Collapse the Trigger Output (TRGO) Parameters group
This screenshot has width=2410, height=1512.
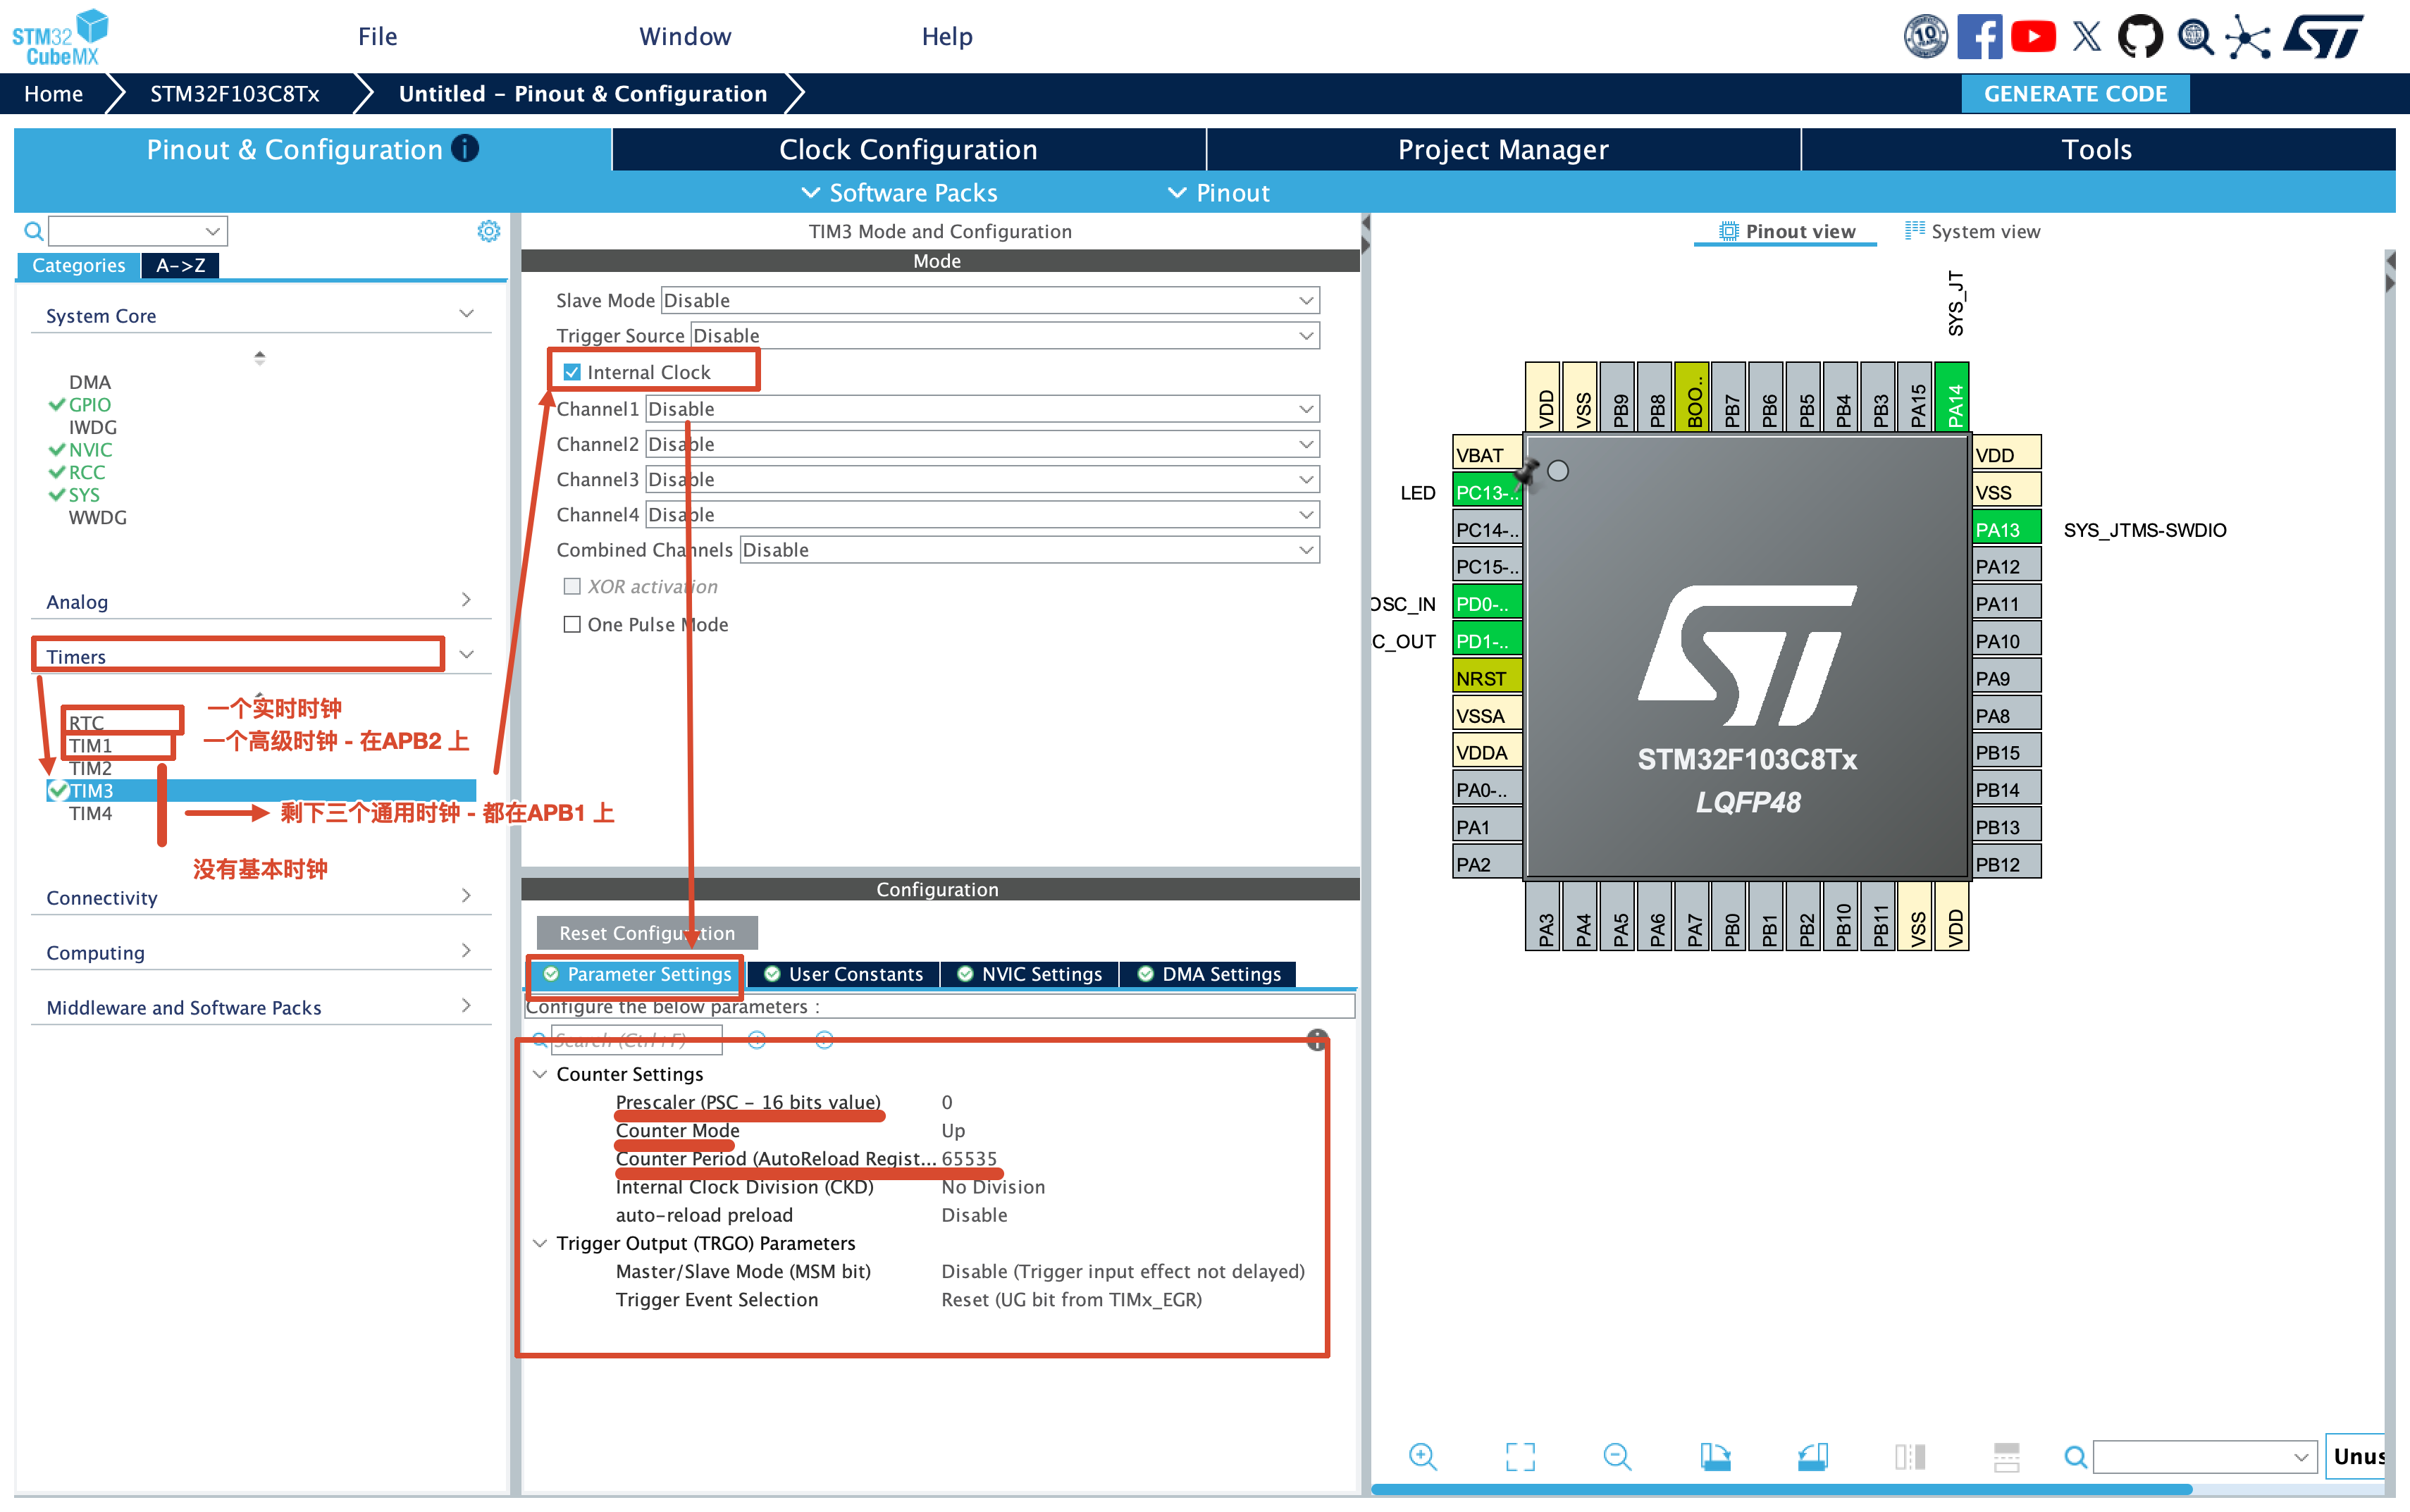coord(540,1243)
